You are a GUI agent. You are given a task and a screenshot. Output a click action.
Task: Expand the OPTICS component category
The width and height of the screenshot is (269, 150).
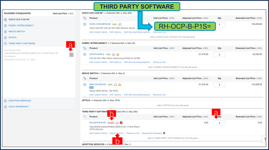point(5,37)
